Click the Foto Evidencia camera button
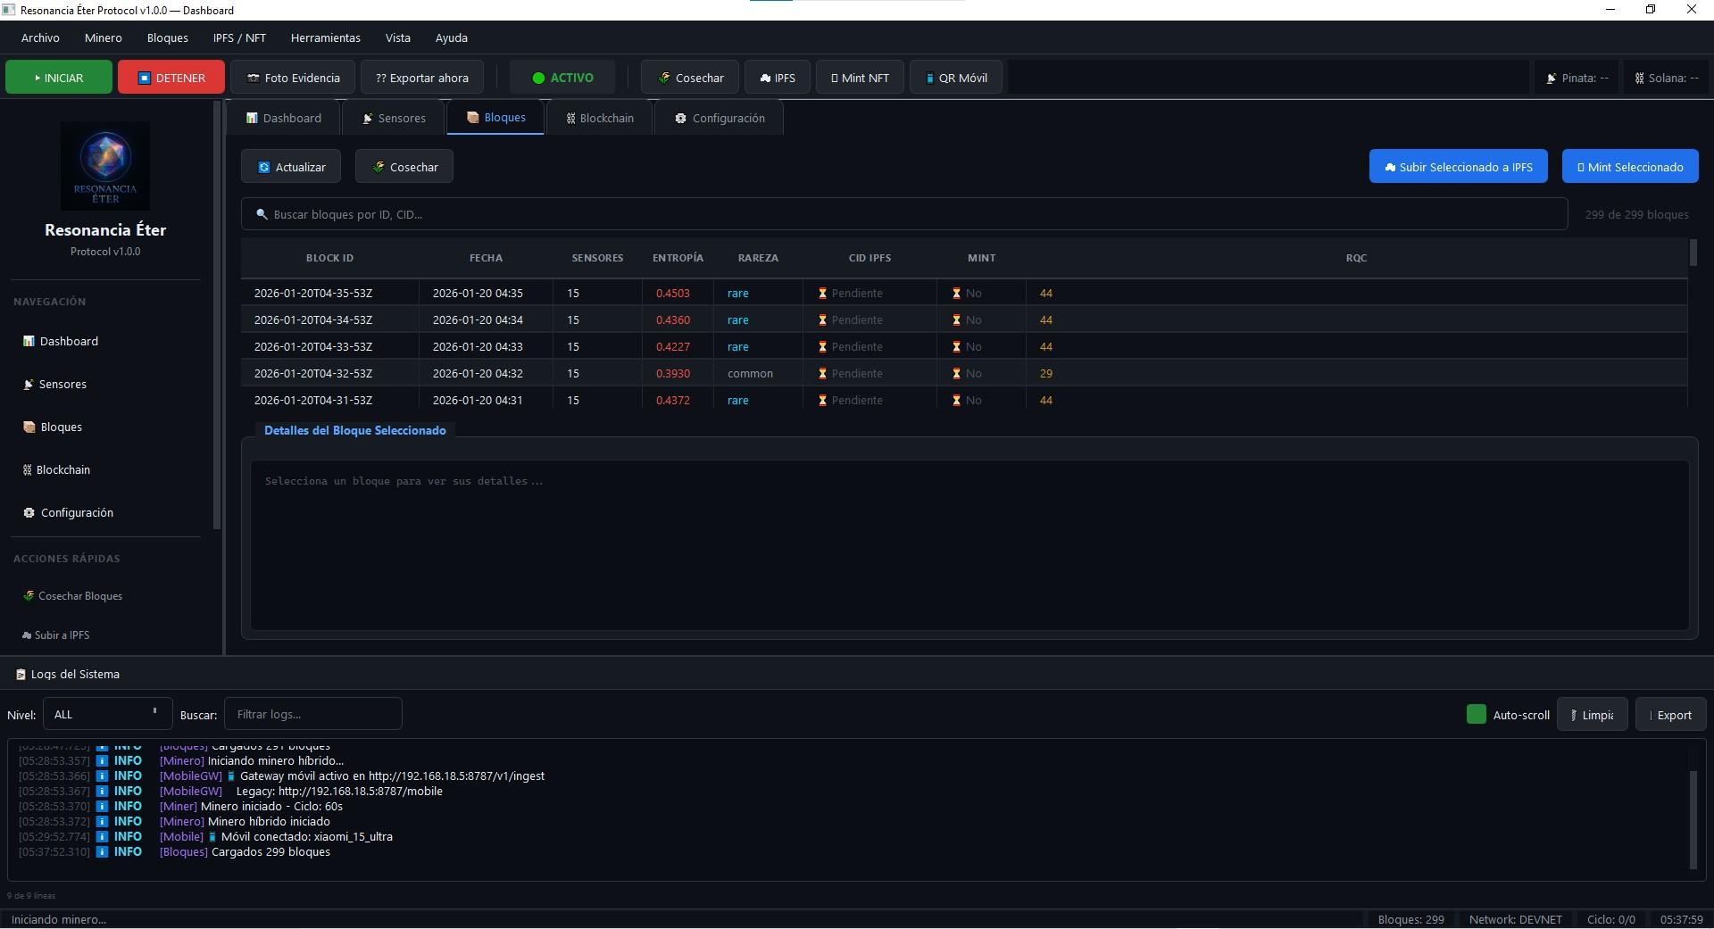Screen dimensions: 1714x929 (293, 78)
